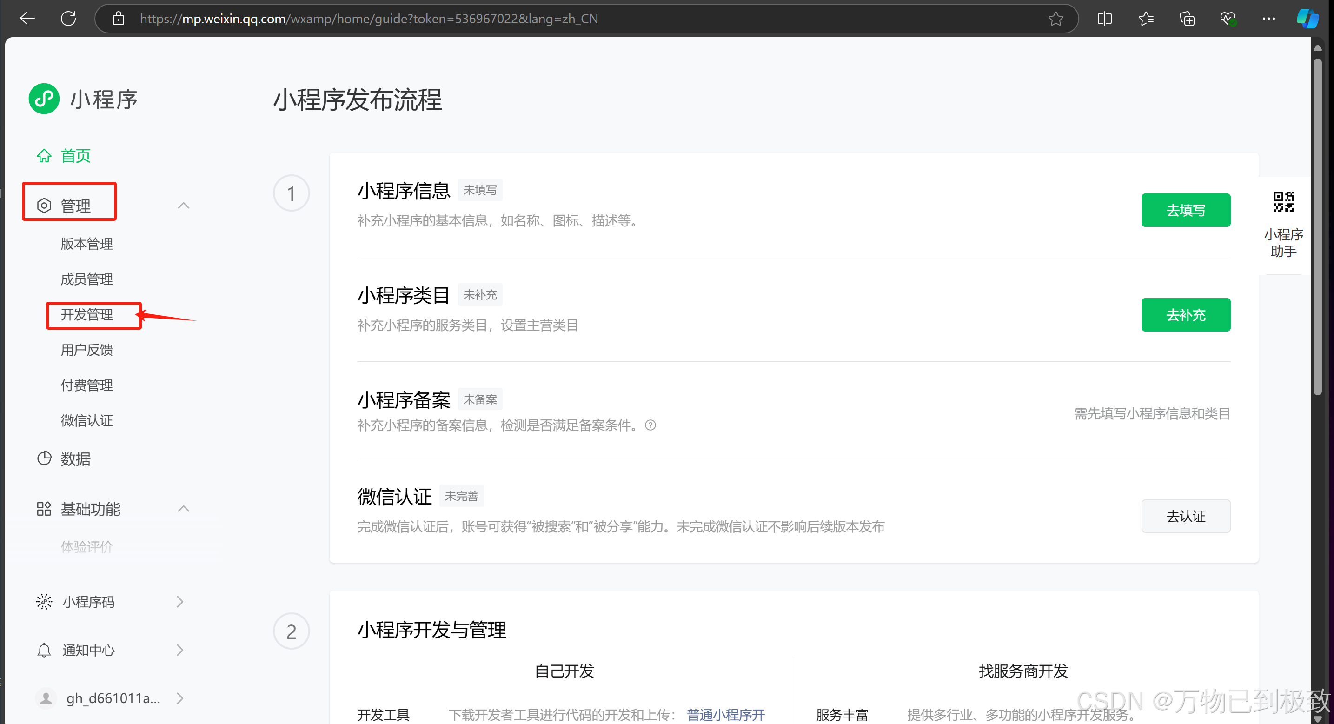Click the back arrow icon

coord(27,19)
